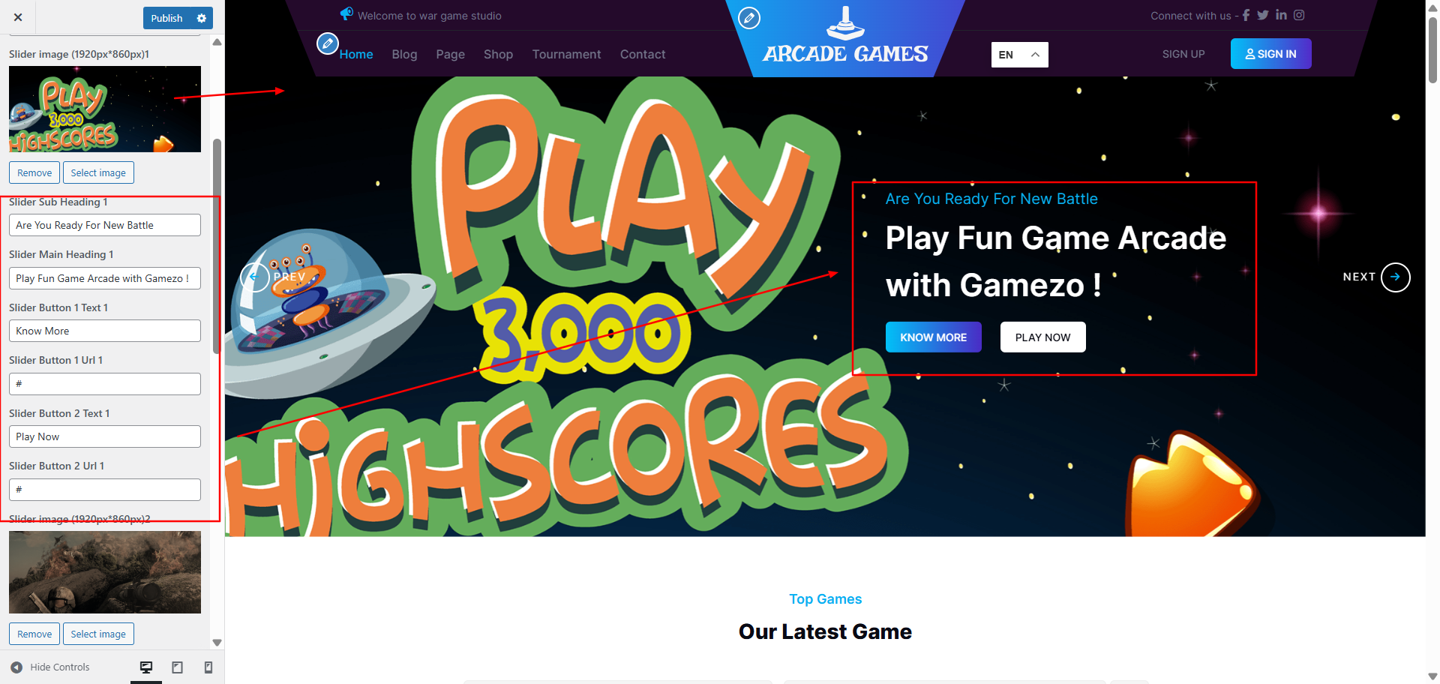Open publish settings gear icon
Screen dimensions: 1440x684
(x=202, y=18)
